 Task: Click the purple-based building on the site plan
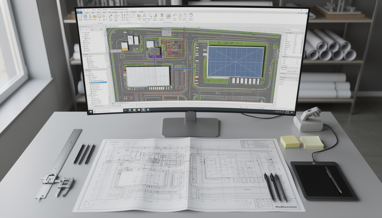pyautogui.click(x=155, y=52)
